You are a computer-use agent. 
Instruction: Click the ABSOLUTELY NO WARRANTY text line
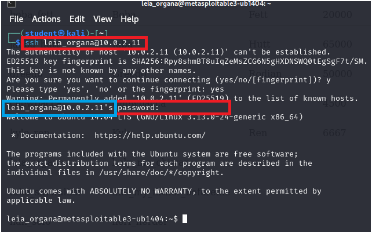coord(164,191)
